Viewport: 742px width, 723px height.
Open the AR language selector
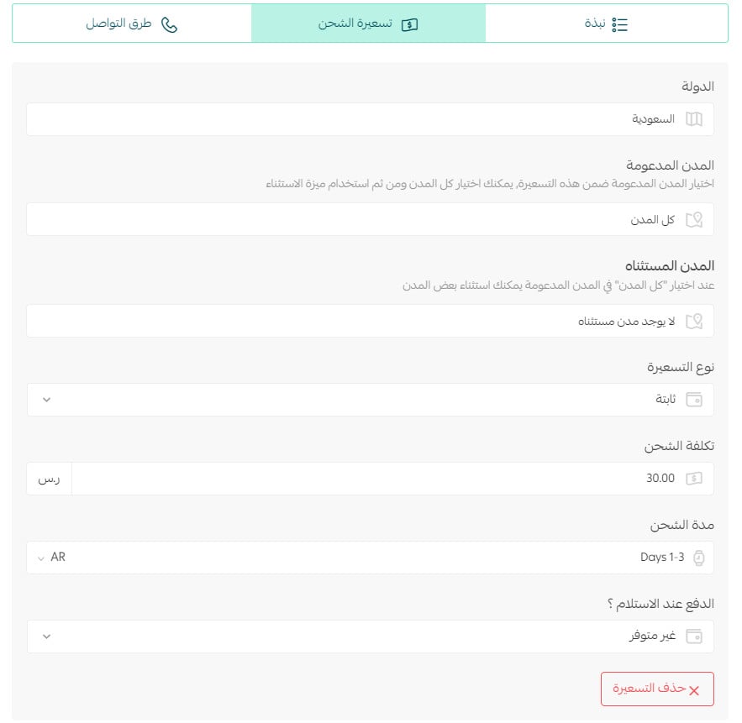[51, 558]
